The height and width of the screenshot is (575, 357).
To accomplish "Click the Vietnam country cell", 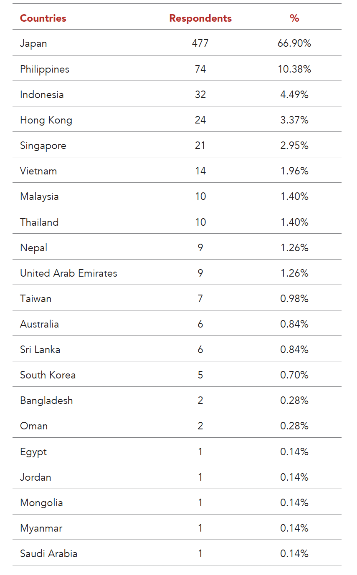I will point(38,171).
